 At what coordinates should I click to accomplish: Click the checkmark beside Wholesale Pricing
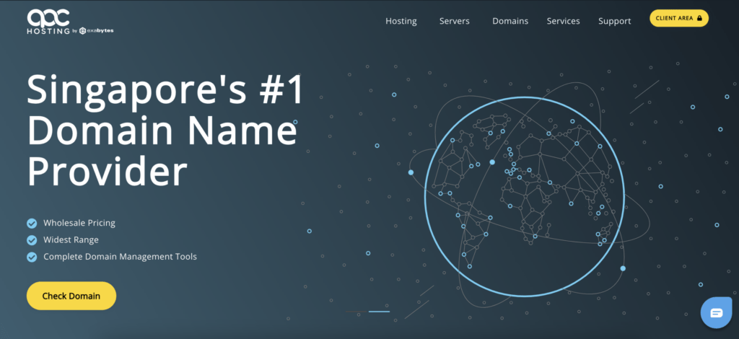coord(32,223)
